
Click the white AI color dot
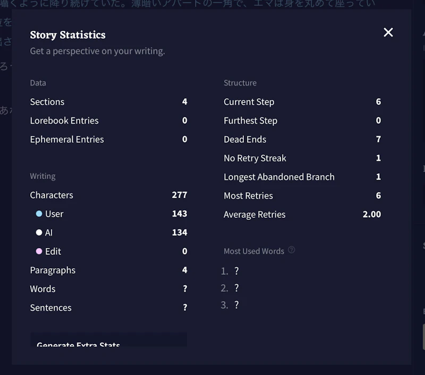point(39,233)
